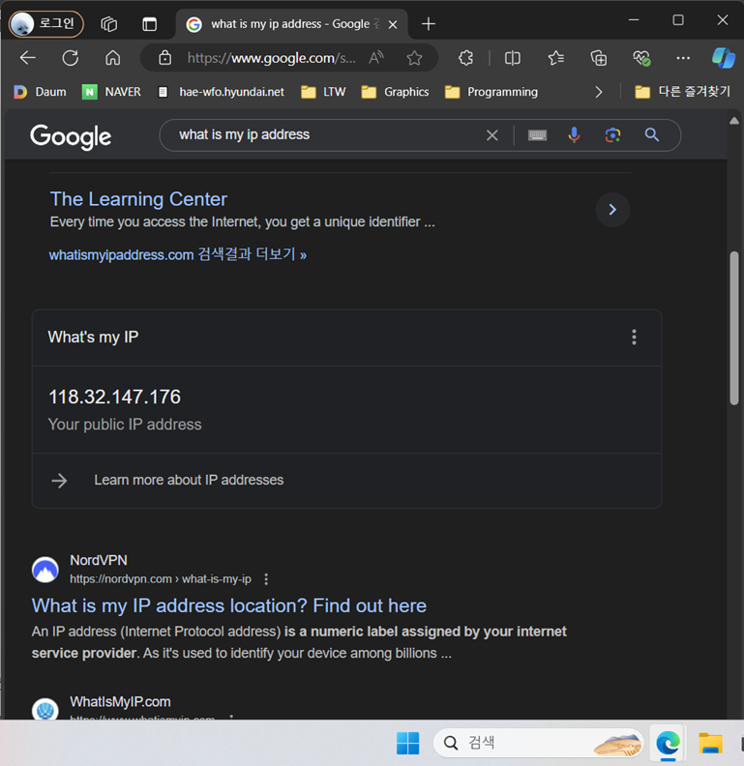
Task: Close the Google search tab
Action: tap(393, 24)
